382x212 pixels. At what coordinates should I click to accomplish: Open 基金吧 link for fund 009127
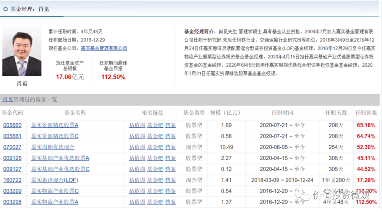pyautogui.click(x=155, y=169)
